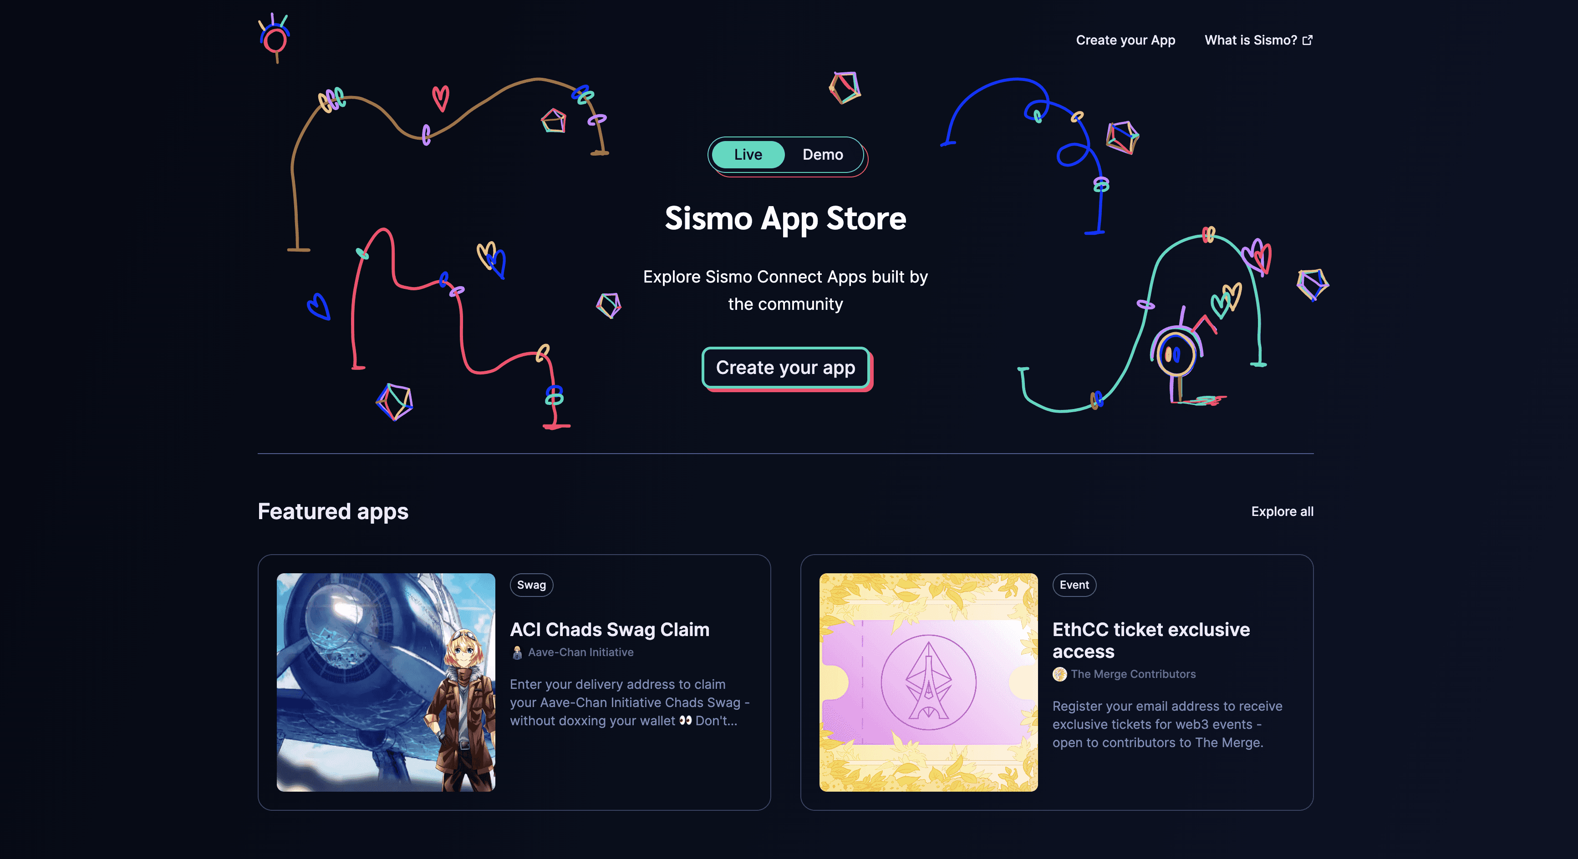Viewport: 1578px width, 859px height.
Task: Click the Aave-Chan Initiative avatar icon
Action: click(516, 653)
